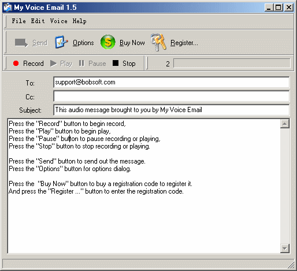Click the Pause bars icon
Viewport: 297px width, 271px height.
coord(81,63)
